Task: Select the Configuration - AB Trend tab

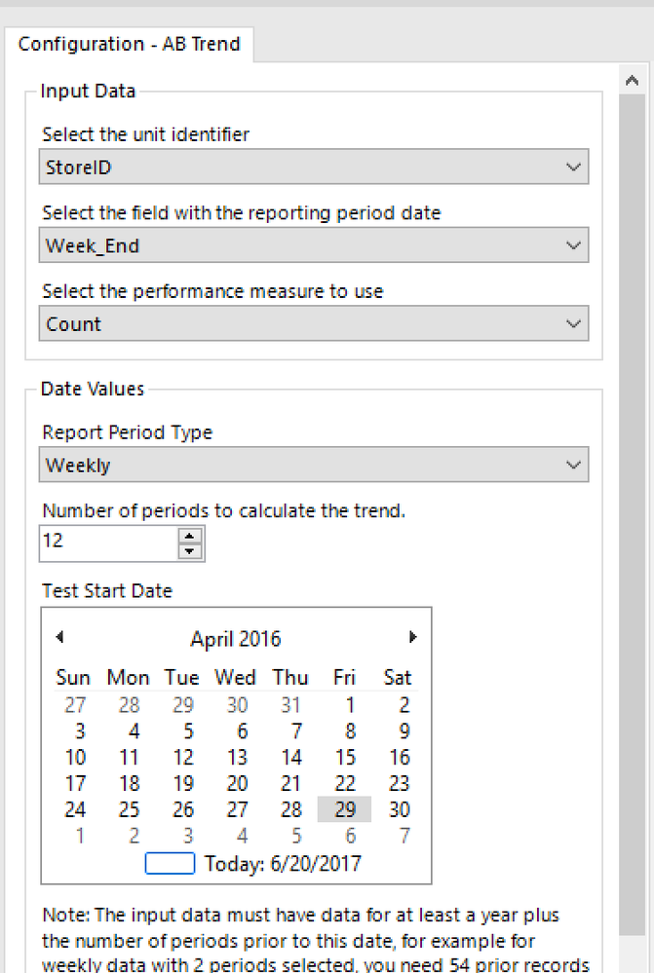Action: [x=129, y=45]
